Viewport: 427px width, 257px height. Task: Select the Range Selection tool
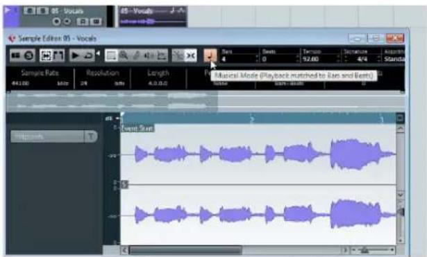111,55
